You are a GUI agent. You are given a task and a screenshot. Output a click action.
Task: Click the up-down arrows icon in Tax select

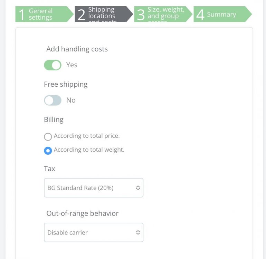[x=138, y=188]
